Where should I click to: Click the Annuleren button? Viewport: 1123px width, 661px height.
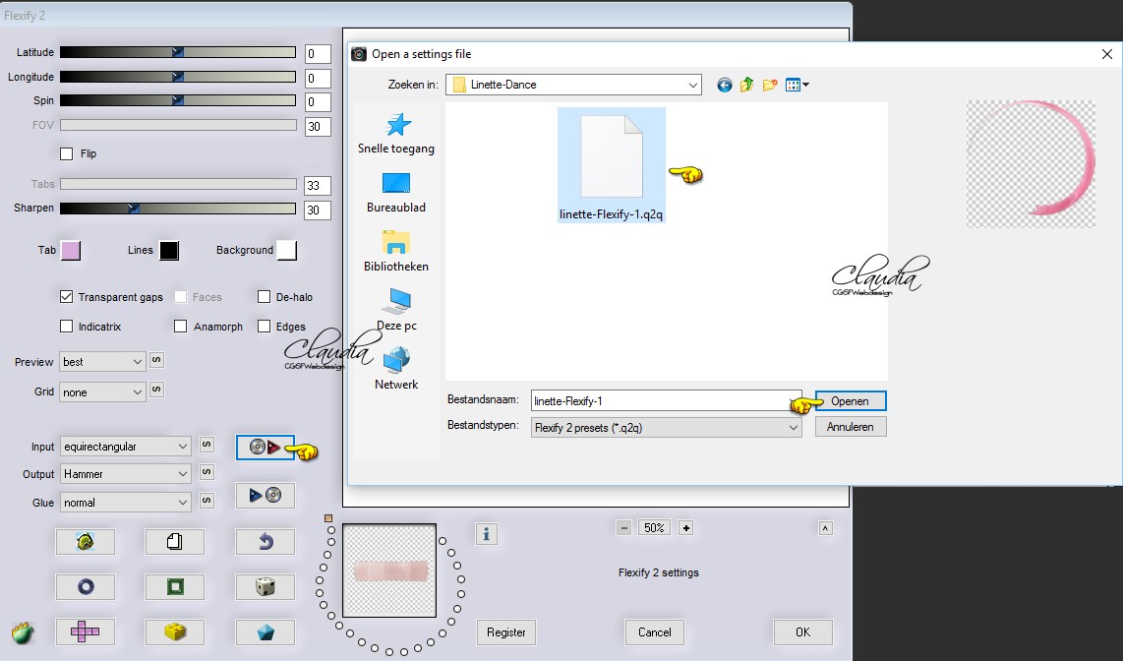coord(851,426)
